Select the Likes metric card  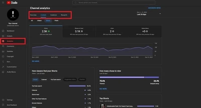click(x=112, y=31)
